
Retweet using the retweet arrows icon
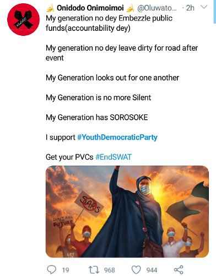tap(94, 270)
